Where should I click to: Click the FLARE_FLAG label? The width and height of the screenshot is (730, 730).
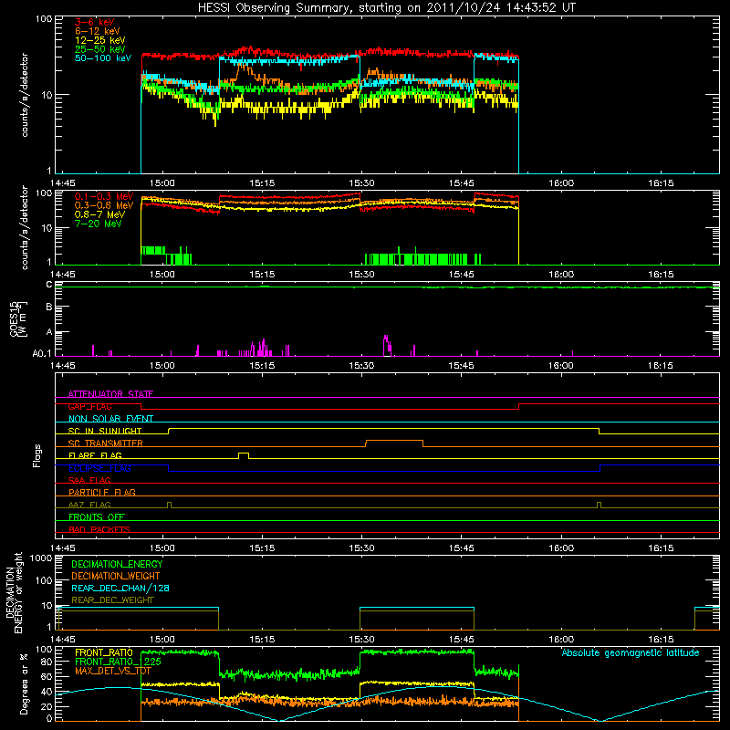pos(95,455)
